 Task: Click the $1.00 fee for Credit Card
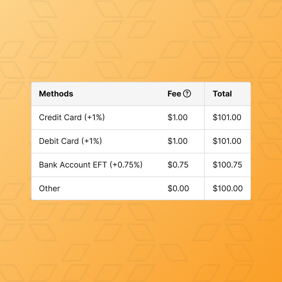[x=178, y=117]
